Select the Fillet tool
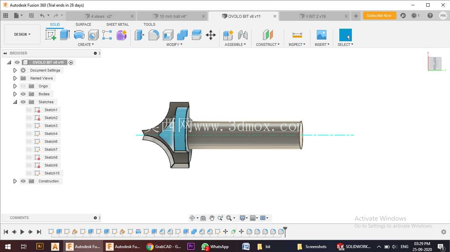The height and width of the screenshot is (252, 450). pos(154,35)
